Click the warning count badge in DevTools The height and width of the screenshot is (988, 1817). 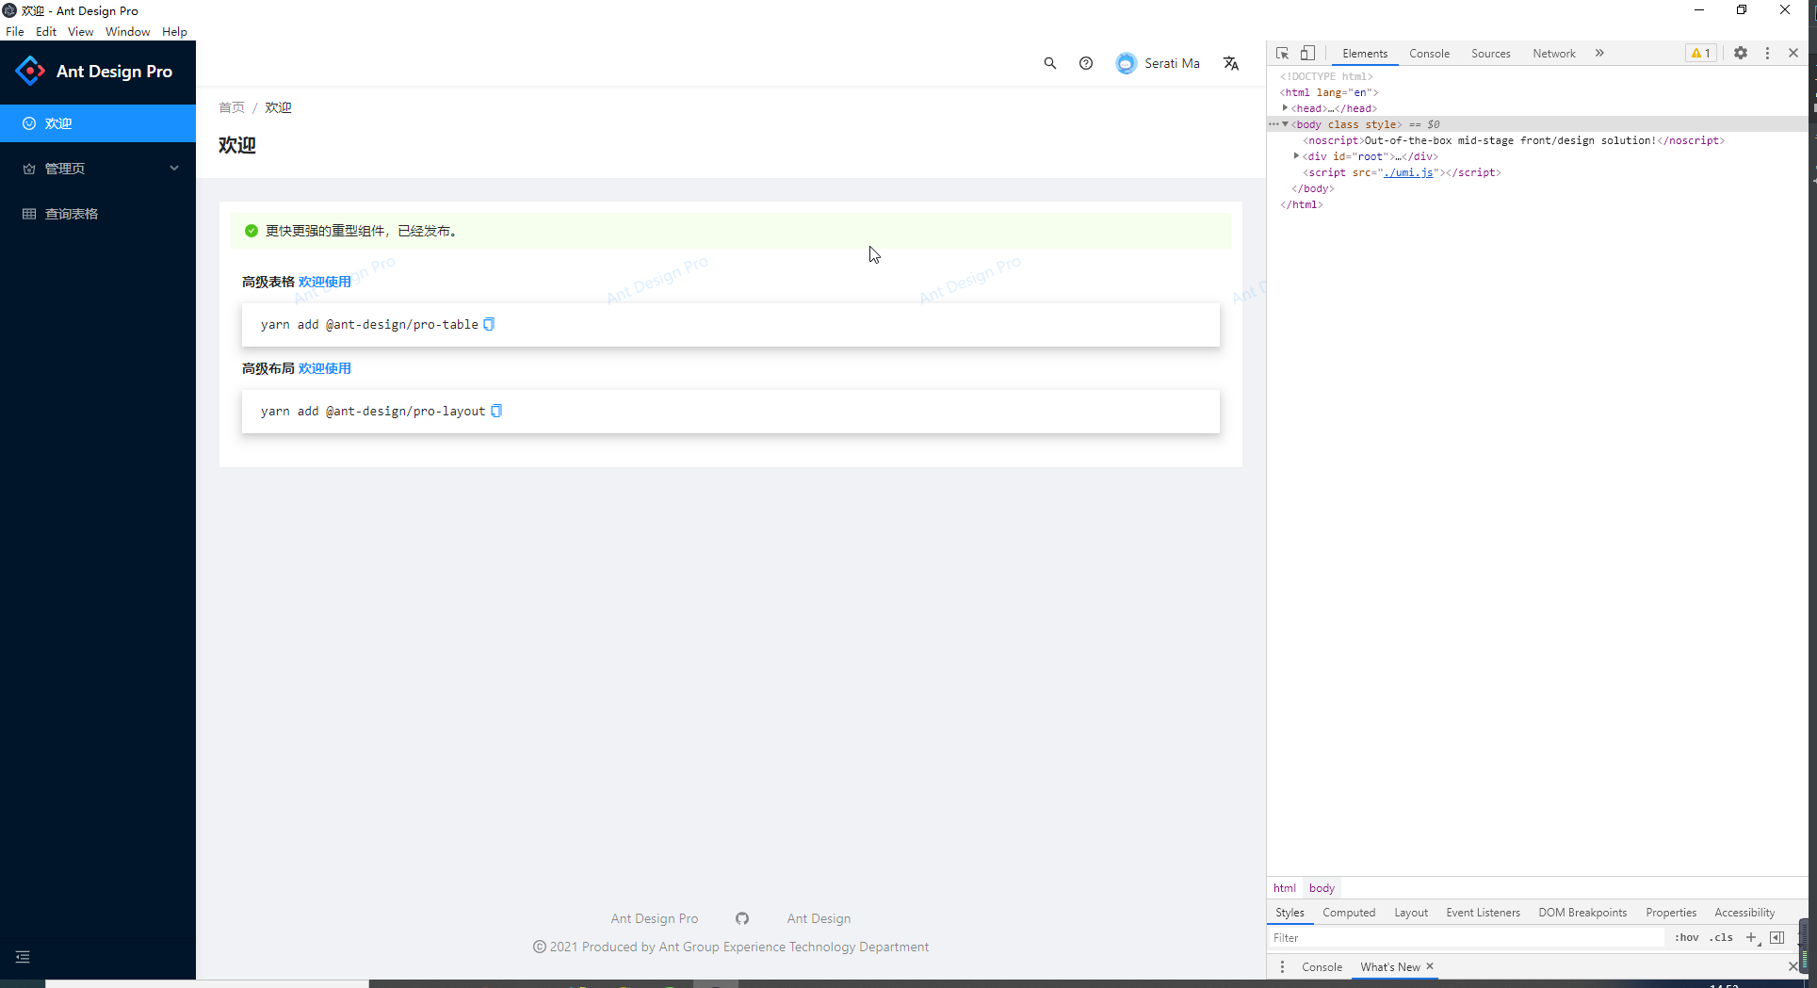(1701, 54)
